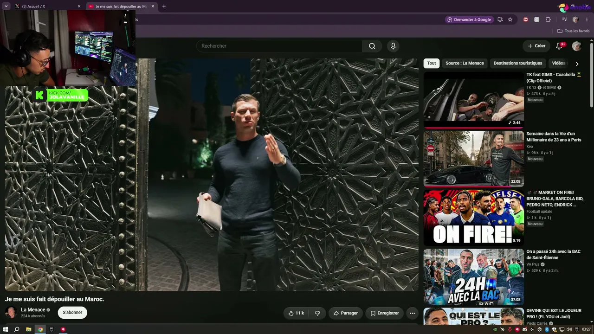Close the Accueil / X tab
Screen dimensions: 594x334
(79, 6)
